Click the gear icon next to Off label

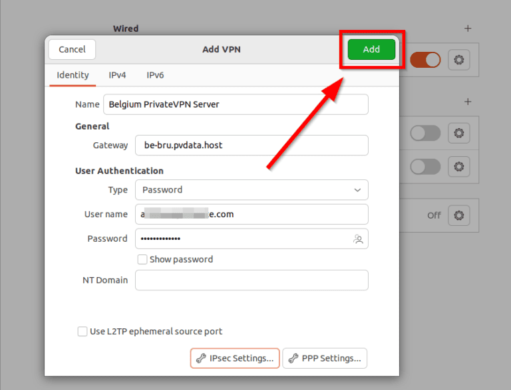pos(458,215)
